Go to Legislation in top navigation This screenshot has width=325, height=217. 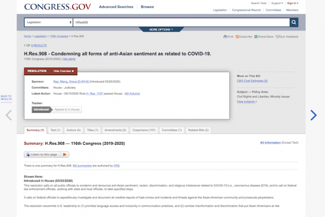pyautogui.click(x=220, y=10)
